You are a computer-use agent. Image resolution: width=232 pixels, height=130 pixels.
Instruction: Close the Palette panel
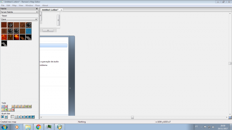(37, 9)
